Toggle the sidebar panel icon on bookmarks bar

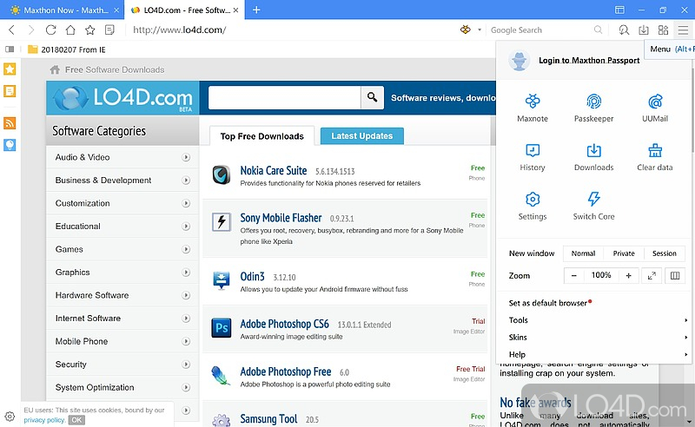10,49
